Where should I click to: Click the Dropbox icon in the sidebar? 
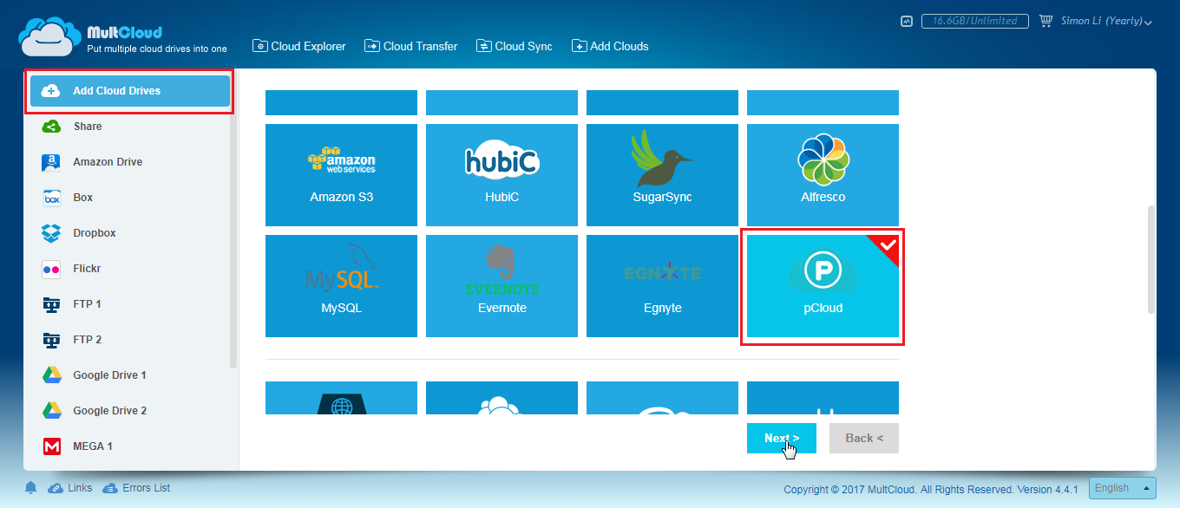pos(51,233)
